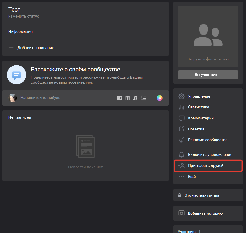Click the film strip video attachment icon
This screenshot has width=246, height=233.
tap(127, 98)
